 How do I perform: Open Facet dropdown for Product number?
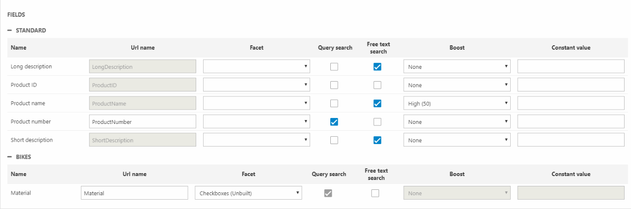[256, 122]
